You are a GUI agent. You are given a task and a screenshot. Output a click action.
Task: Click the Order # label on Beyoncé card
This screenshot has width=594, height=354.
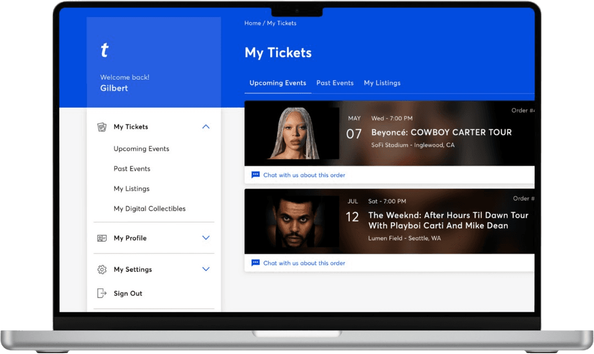tap(523, 110)
